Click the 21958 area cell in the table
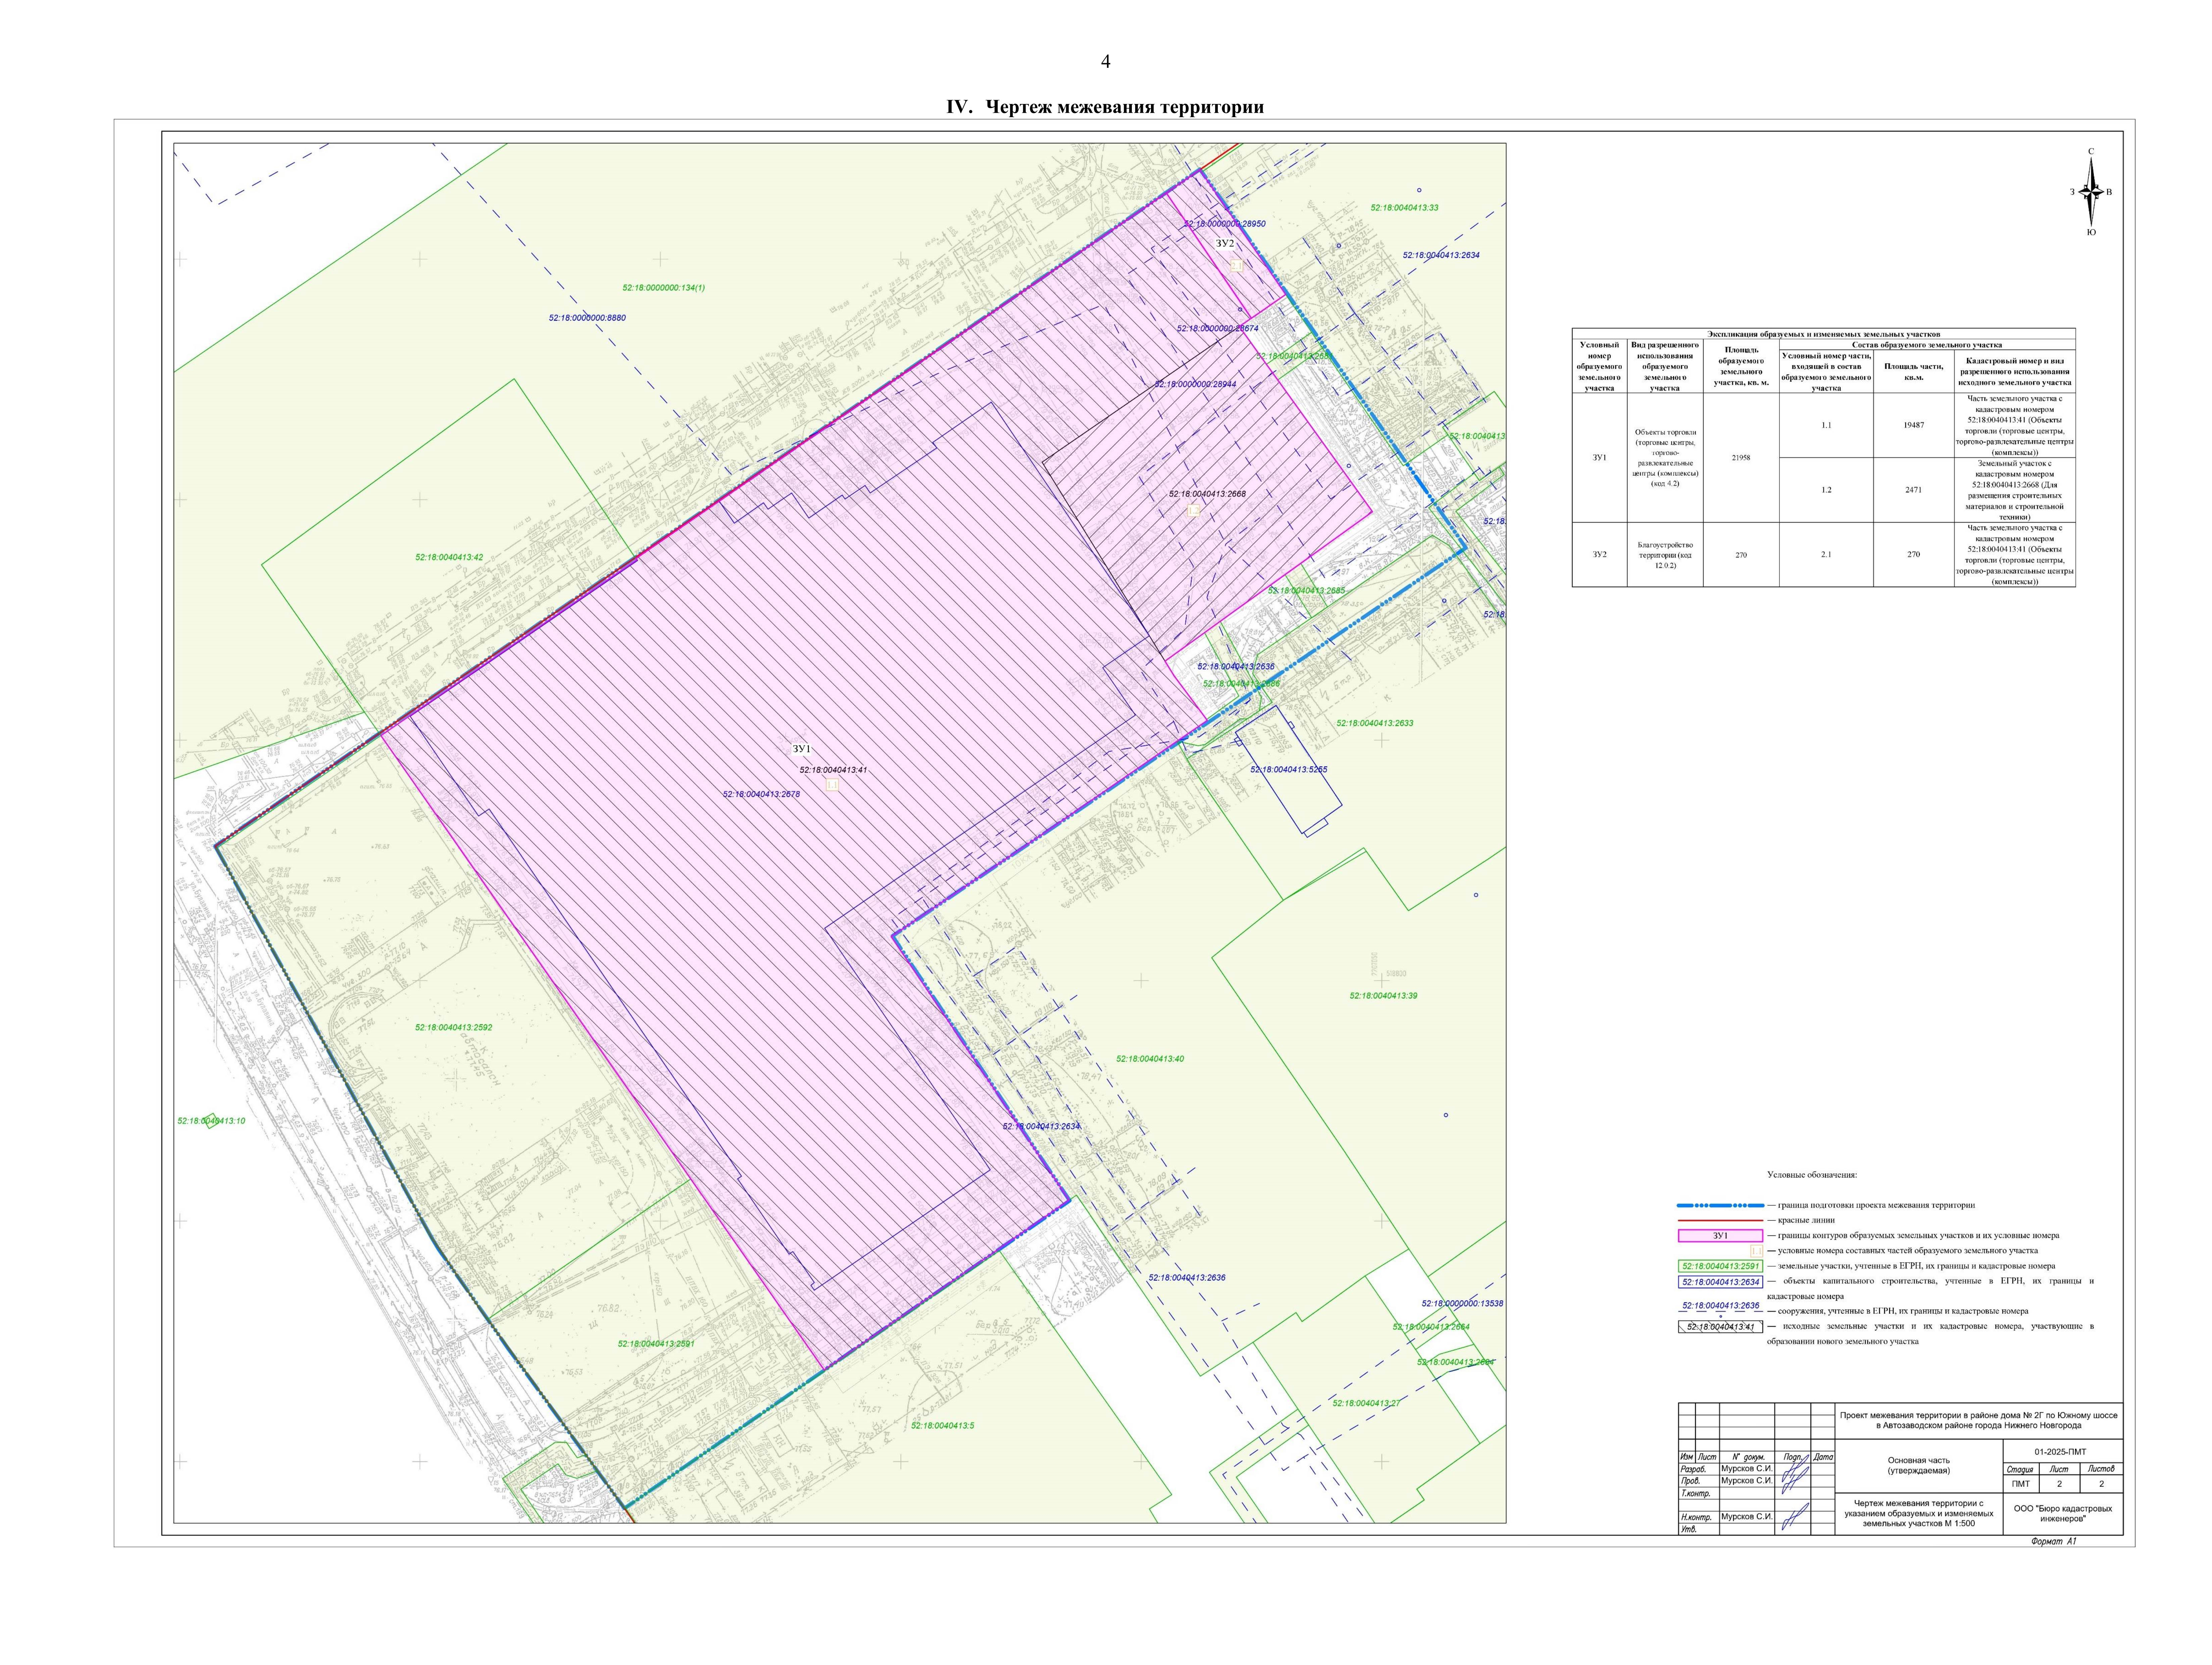This screenshot has height=1665, width=2212. click(1741, 457)
